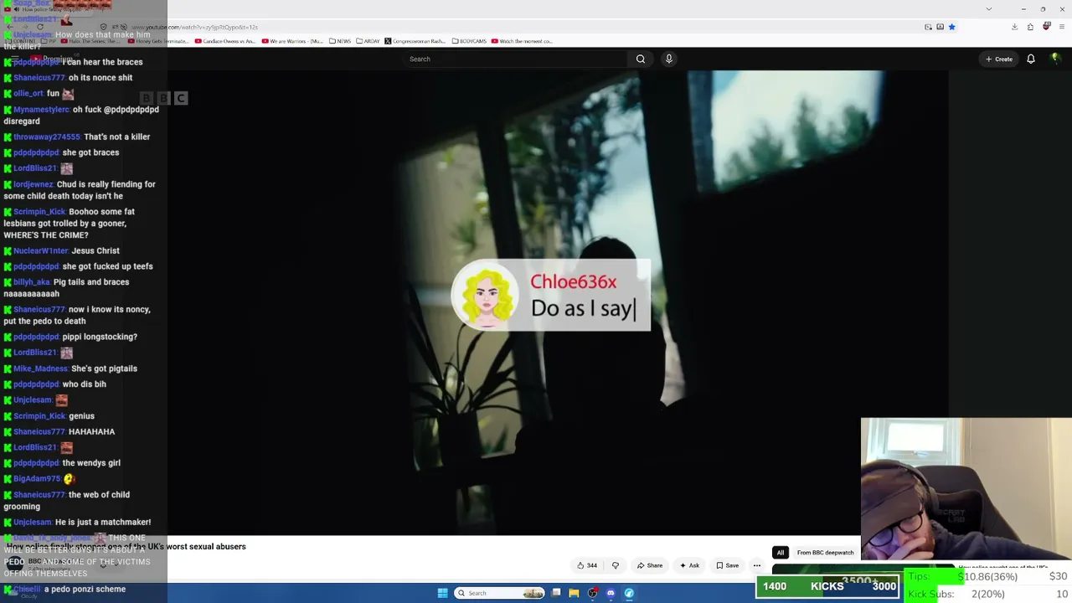Open the Watch the moment co... bookmark
Viewport: 1072px width, 603px height.
(x=522, y=41)
